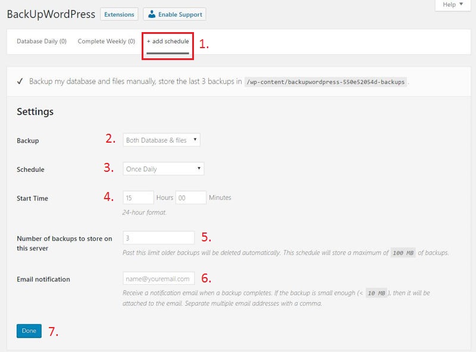The width and height of the screenshot is (476, 352).
Task: Click the backup directory path text
Action: 326,82
